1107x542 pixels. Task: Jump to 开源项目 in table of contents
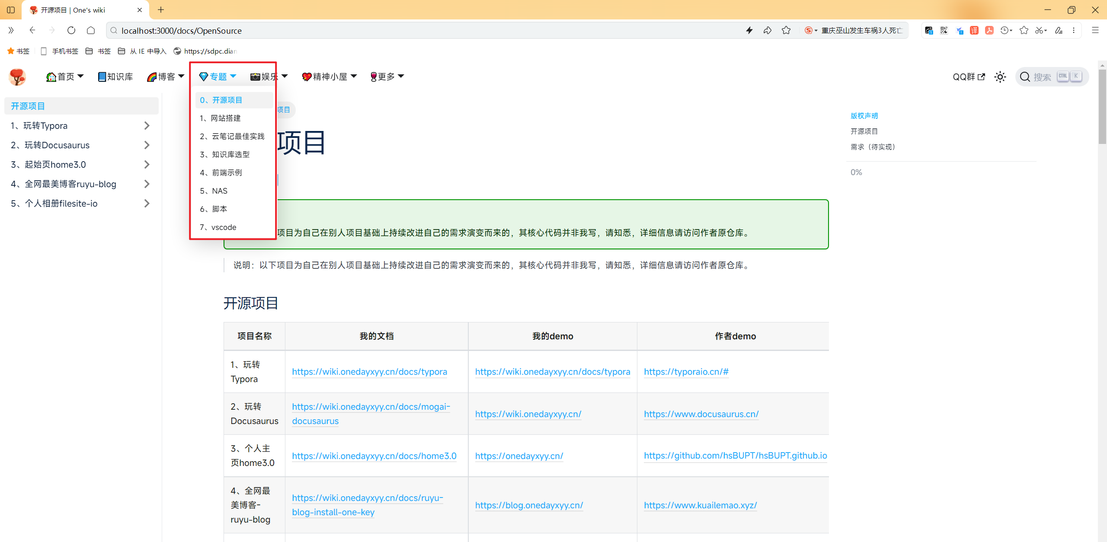click(x=864, y=131)
